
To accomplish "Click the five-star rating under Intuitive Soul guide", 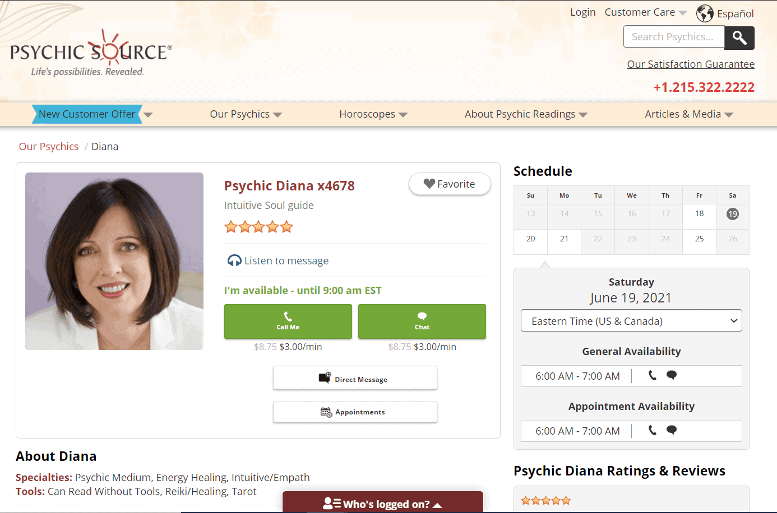I will (259, 227).
